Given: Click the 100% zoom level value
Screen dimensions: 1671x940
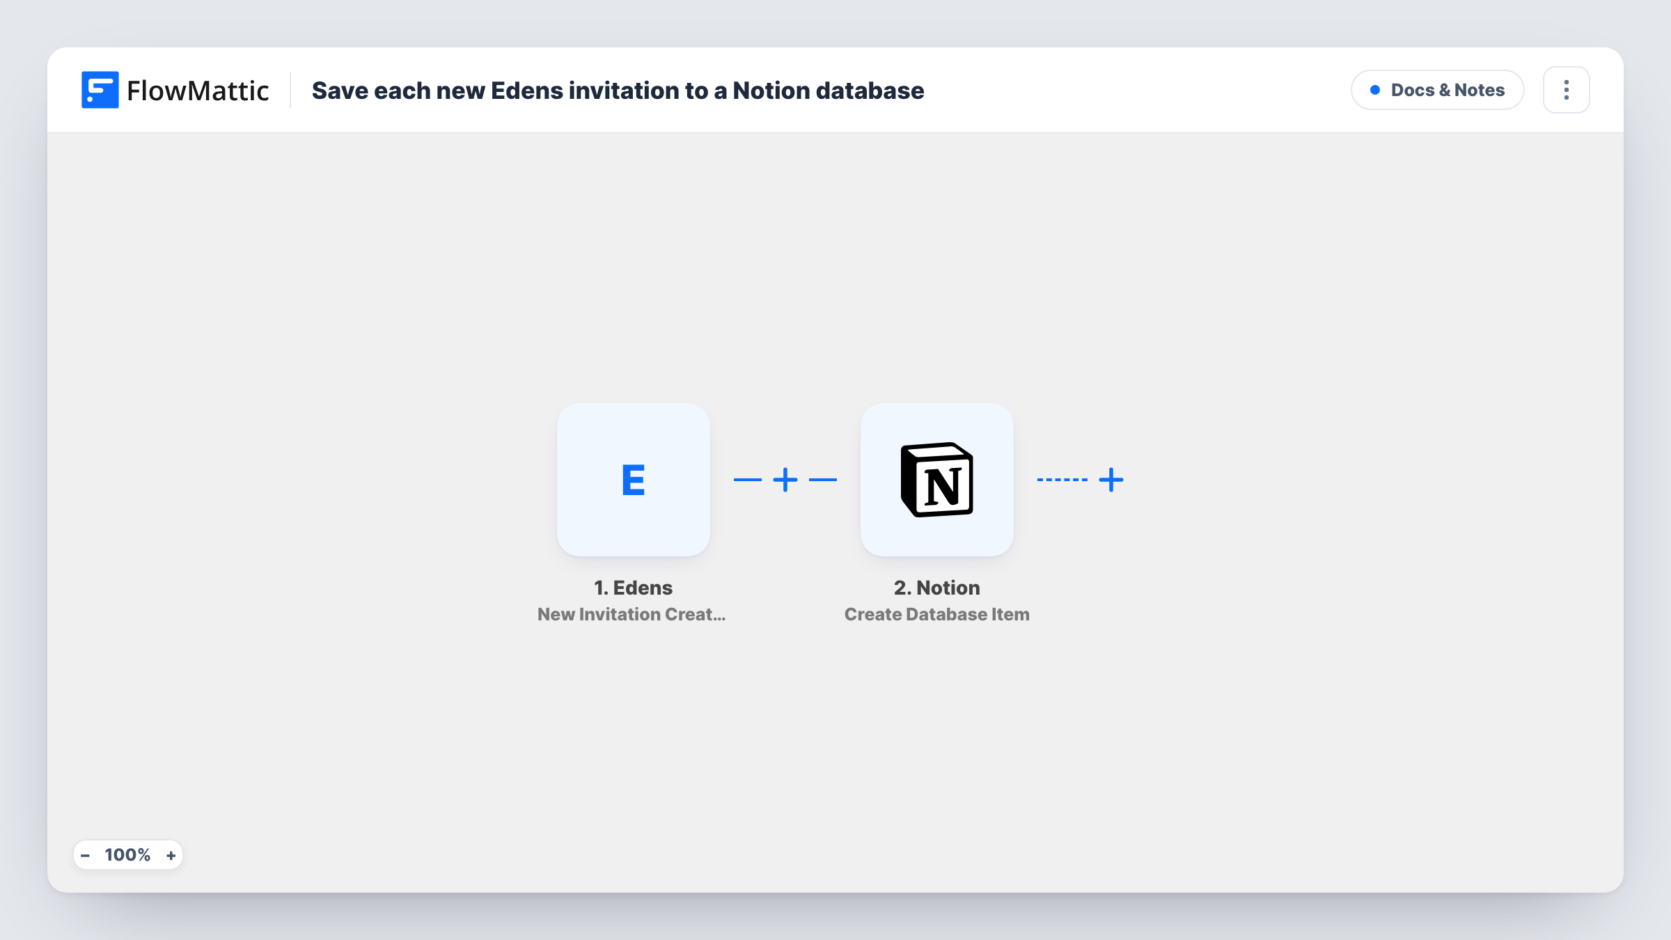Looking at the screenshot, I should click(x=127, y=855).
